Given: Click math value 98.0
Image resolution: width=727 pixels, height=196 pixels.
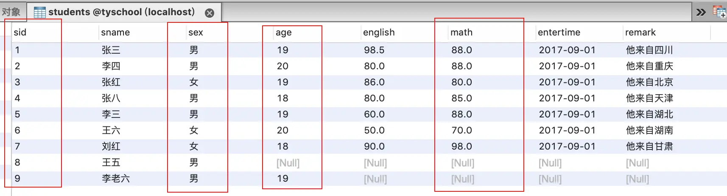Looking at the screenshot, I should [x=461, y=147].
